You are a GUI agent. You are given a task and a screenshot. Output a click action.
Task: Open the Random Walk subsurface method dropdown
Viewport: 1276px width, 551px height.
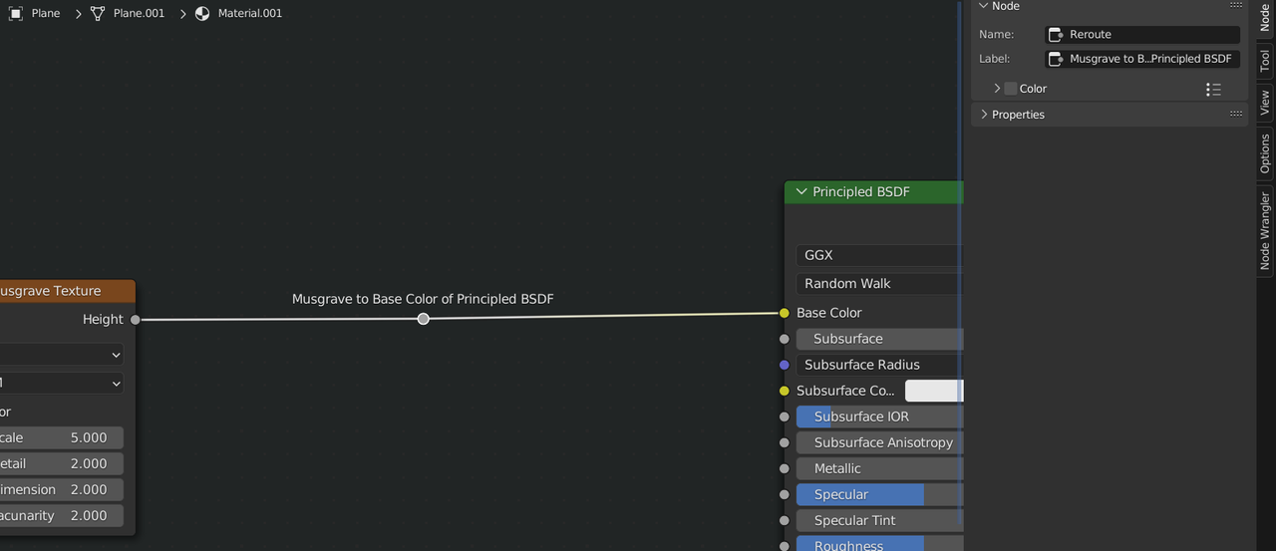pos(879,284)
